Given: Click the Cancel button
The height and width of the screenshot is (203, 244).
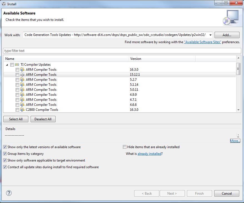Looking at the screenshot, I should point(226,194).
